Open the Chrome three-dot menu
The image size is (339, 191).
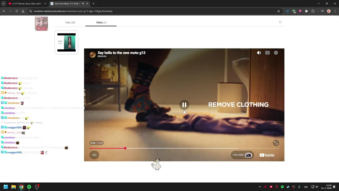(x=335, y=11)
